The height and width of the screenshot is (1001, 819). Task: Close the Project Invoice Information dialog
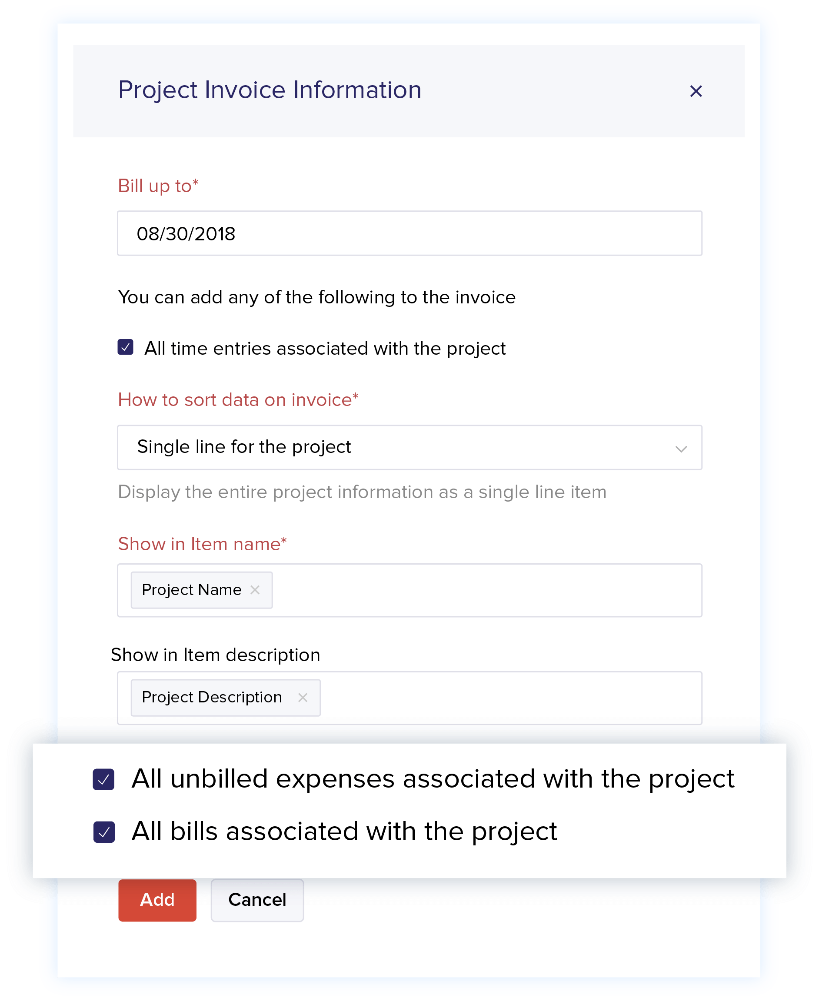[x=696, y=91]
